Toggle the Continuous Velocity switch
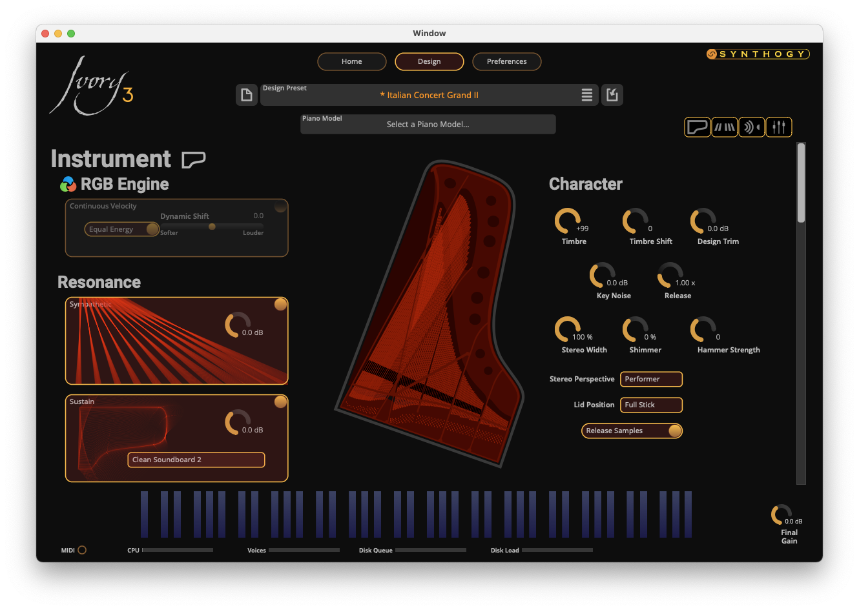Screen dimensions: 859x610 coord(280,207)
